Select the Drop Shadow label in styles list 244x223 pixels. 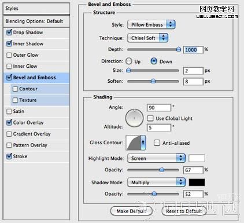click(28, 32)
